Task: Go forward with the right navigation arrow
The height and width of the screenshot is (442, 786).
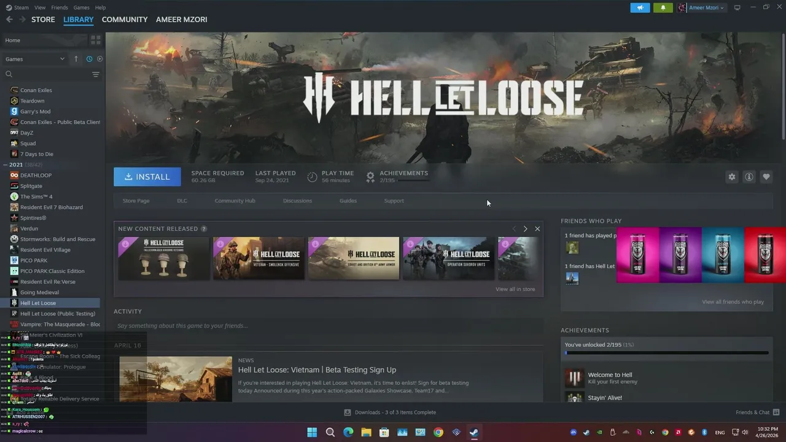Action: [x=22, y=20]
